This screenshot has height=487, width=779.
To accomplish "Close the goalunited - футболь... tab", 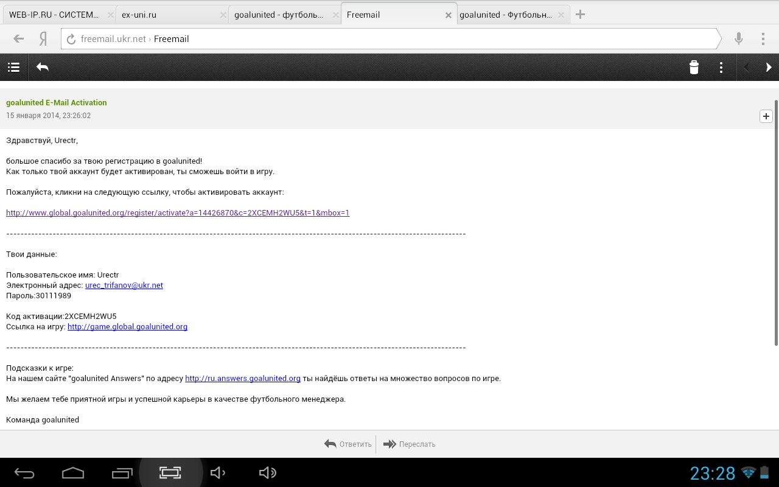I will click(x=335, y=15).
